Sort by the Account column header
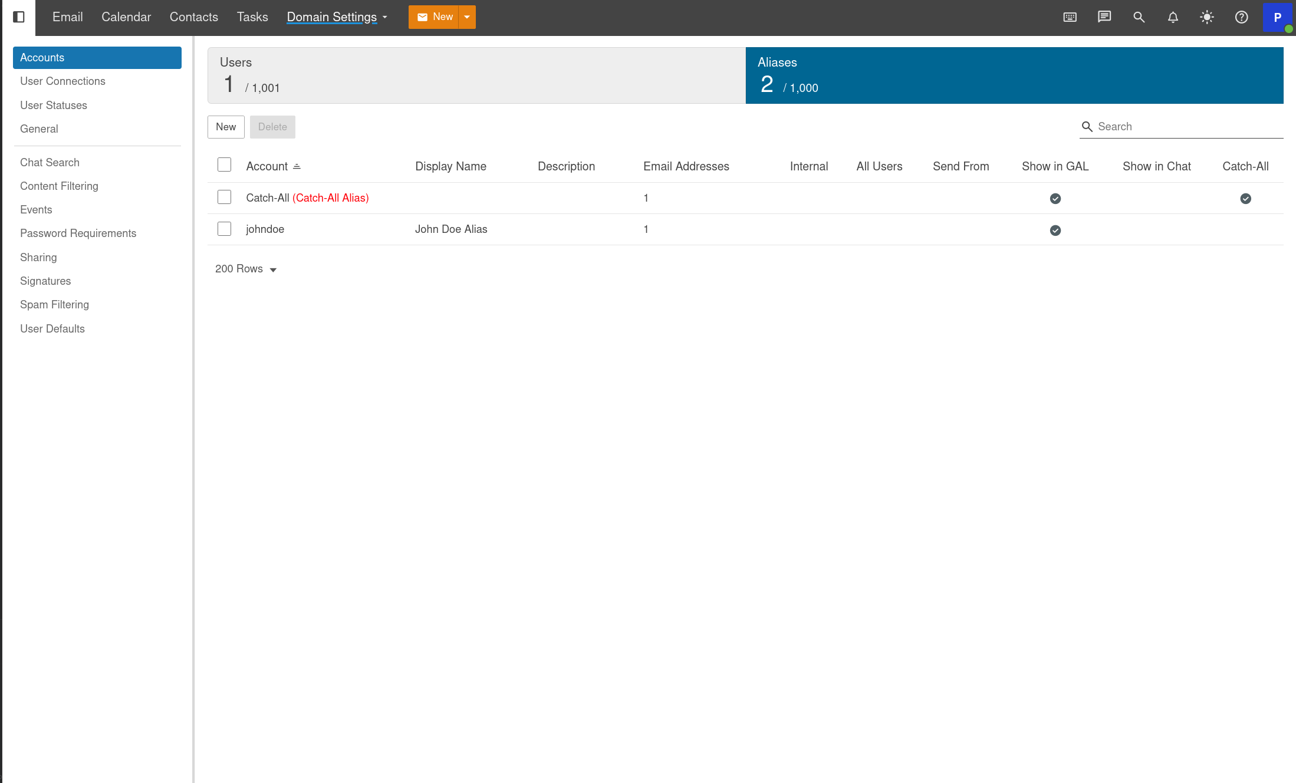Screen dimensions: 1296x783 (267, 166)
